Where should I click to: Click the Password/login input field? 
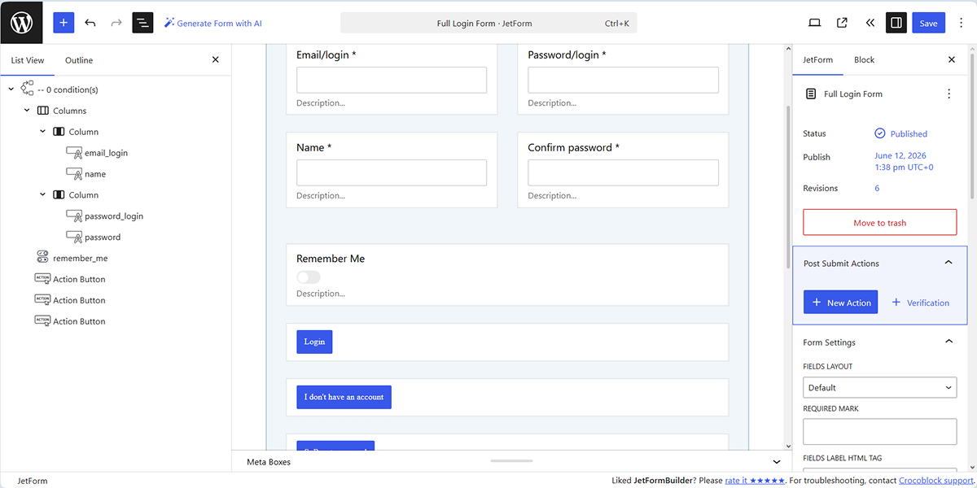pos(623,80)
